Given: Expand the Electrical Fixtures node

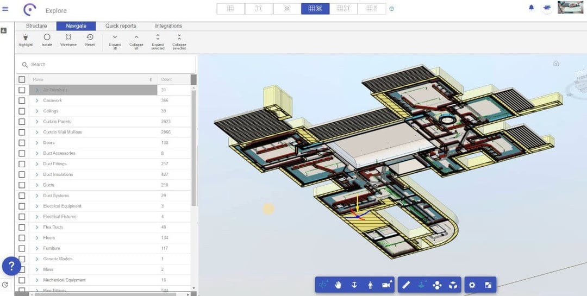Looking at the screenshot, I should [x=37, y=217].
